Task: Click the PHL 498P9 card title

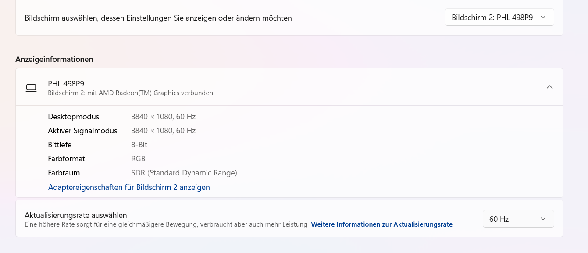Action: (x=66, y=83)
